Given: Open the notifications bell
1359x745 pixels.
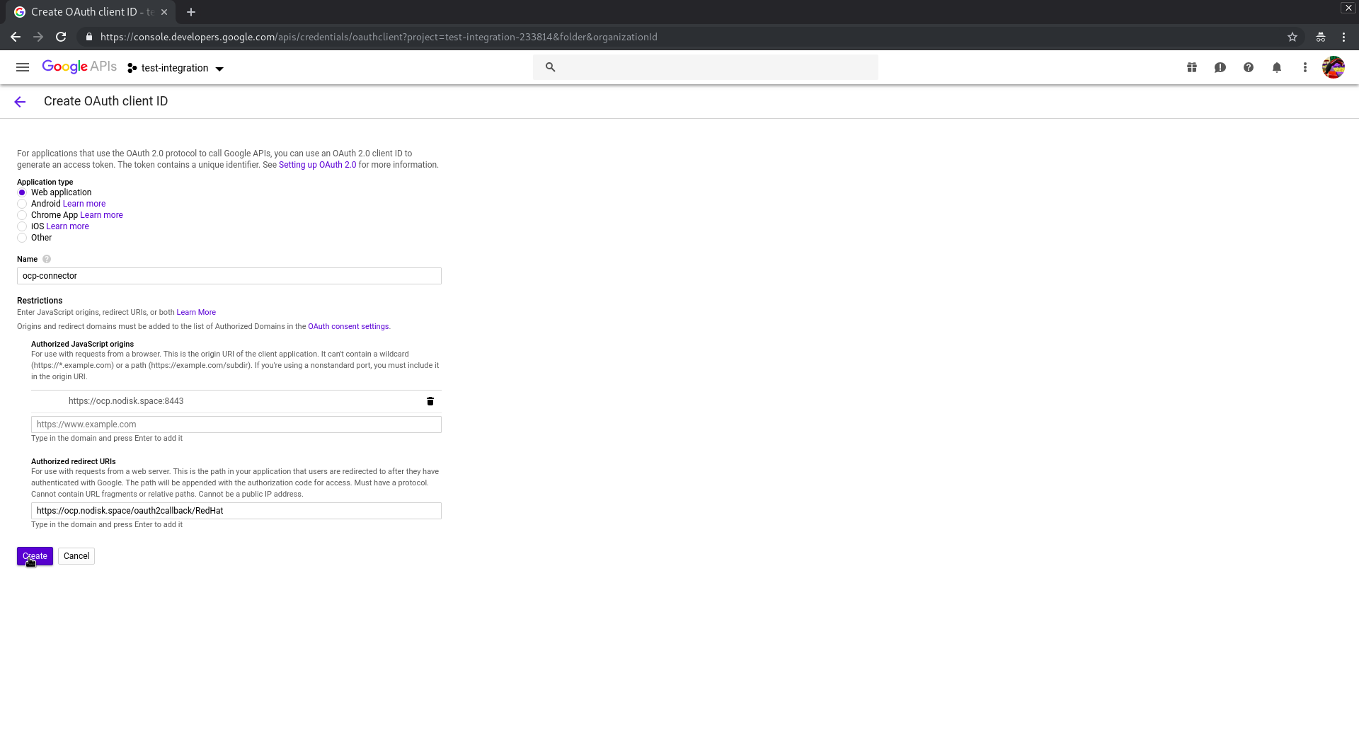Looking at the screenshot, I should (1277, 67).
